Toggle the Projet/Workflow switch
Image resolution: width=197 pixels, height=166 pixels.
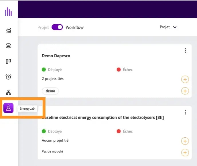pos(57,27)
